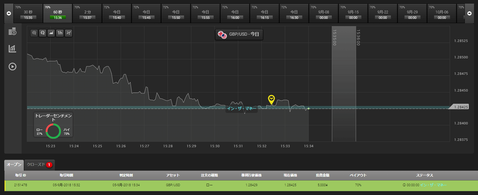Select the 今日 16:30 expiry
Image resolution: width=478 pixels, height=195 pixels.
pos(294,14)
